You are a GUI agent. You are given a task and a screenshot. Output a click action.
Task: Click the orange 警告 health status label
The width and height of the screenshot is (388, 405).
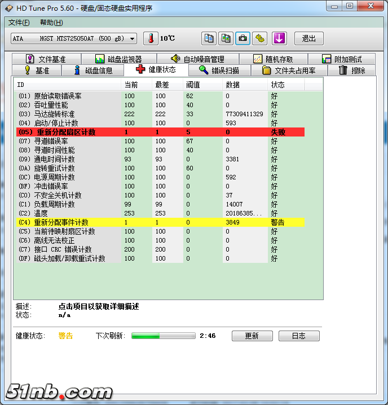pos(65,336)
